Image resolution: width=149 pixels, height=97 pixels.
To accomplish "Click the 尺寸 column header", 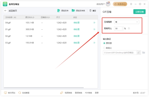I will coord(58,18).
